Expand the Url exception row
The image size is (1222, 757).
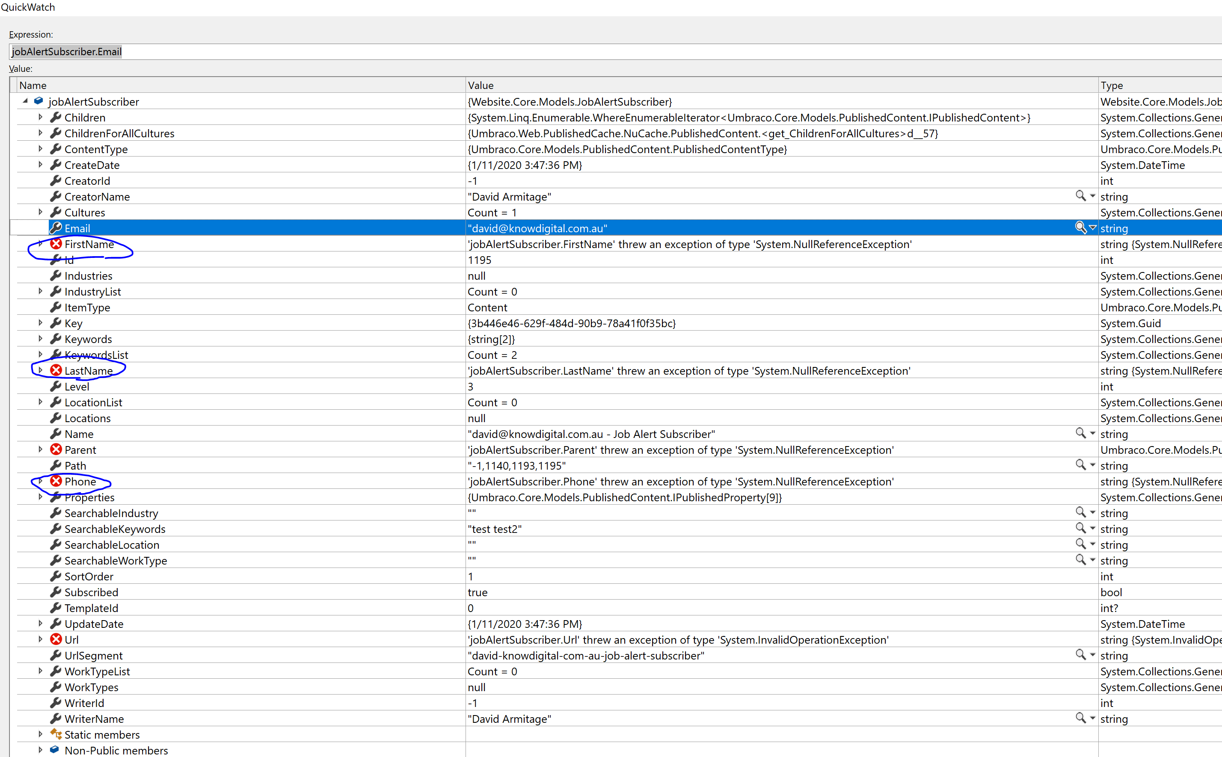click(41, 639)
